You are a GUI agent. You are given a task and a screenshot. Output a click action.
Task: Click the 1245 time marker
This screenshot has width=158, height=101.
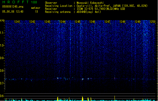click(x=77, y=21)
